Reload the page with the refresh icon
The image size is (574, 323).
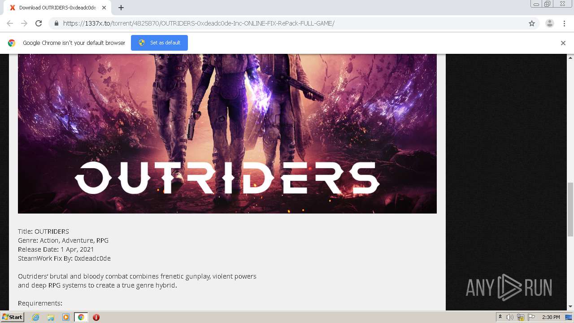click(x=39, y=23)
